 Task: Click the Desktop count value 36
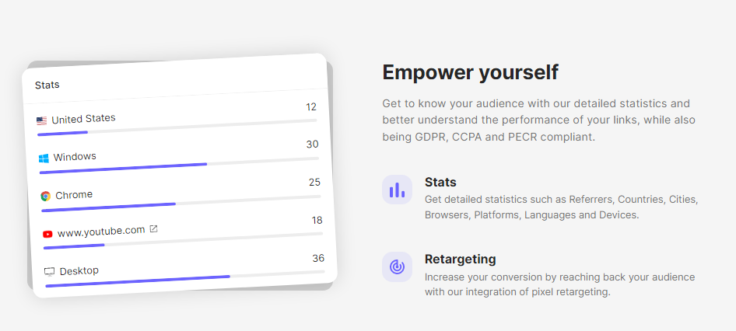[318, 258]
